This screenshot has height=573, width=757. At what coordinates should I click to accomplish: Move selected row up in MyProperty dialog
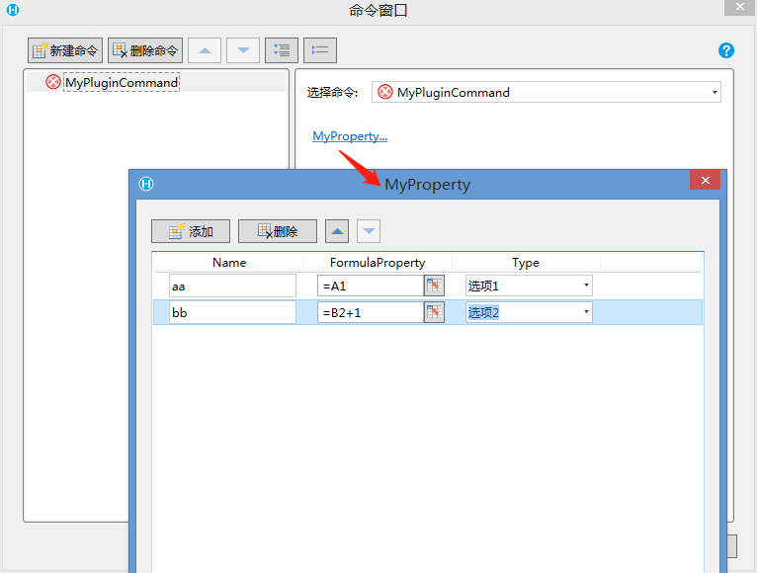click(x=337, y=231)
